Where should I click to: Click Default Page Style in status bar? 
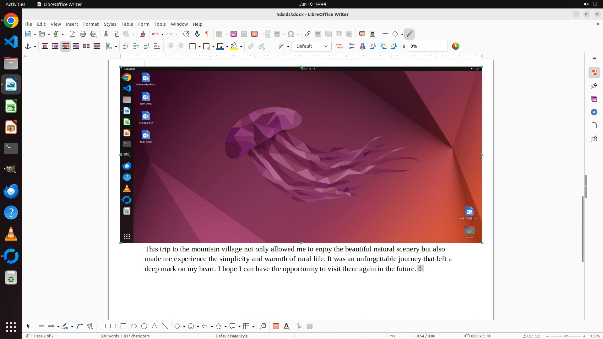(231, 336)
